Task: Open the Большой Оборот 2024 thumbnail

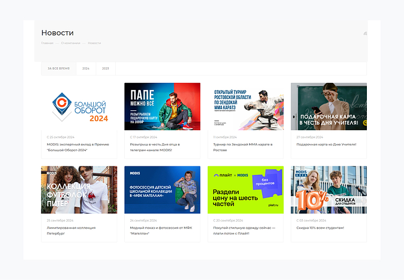Action: [79, 107]
